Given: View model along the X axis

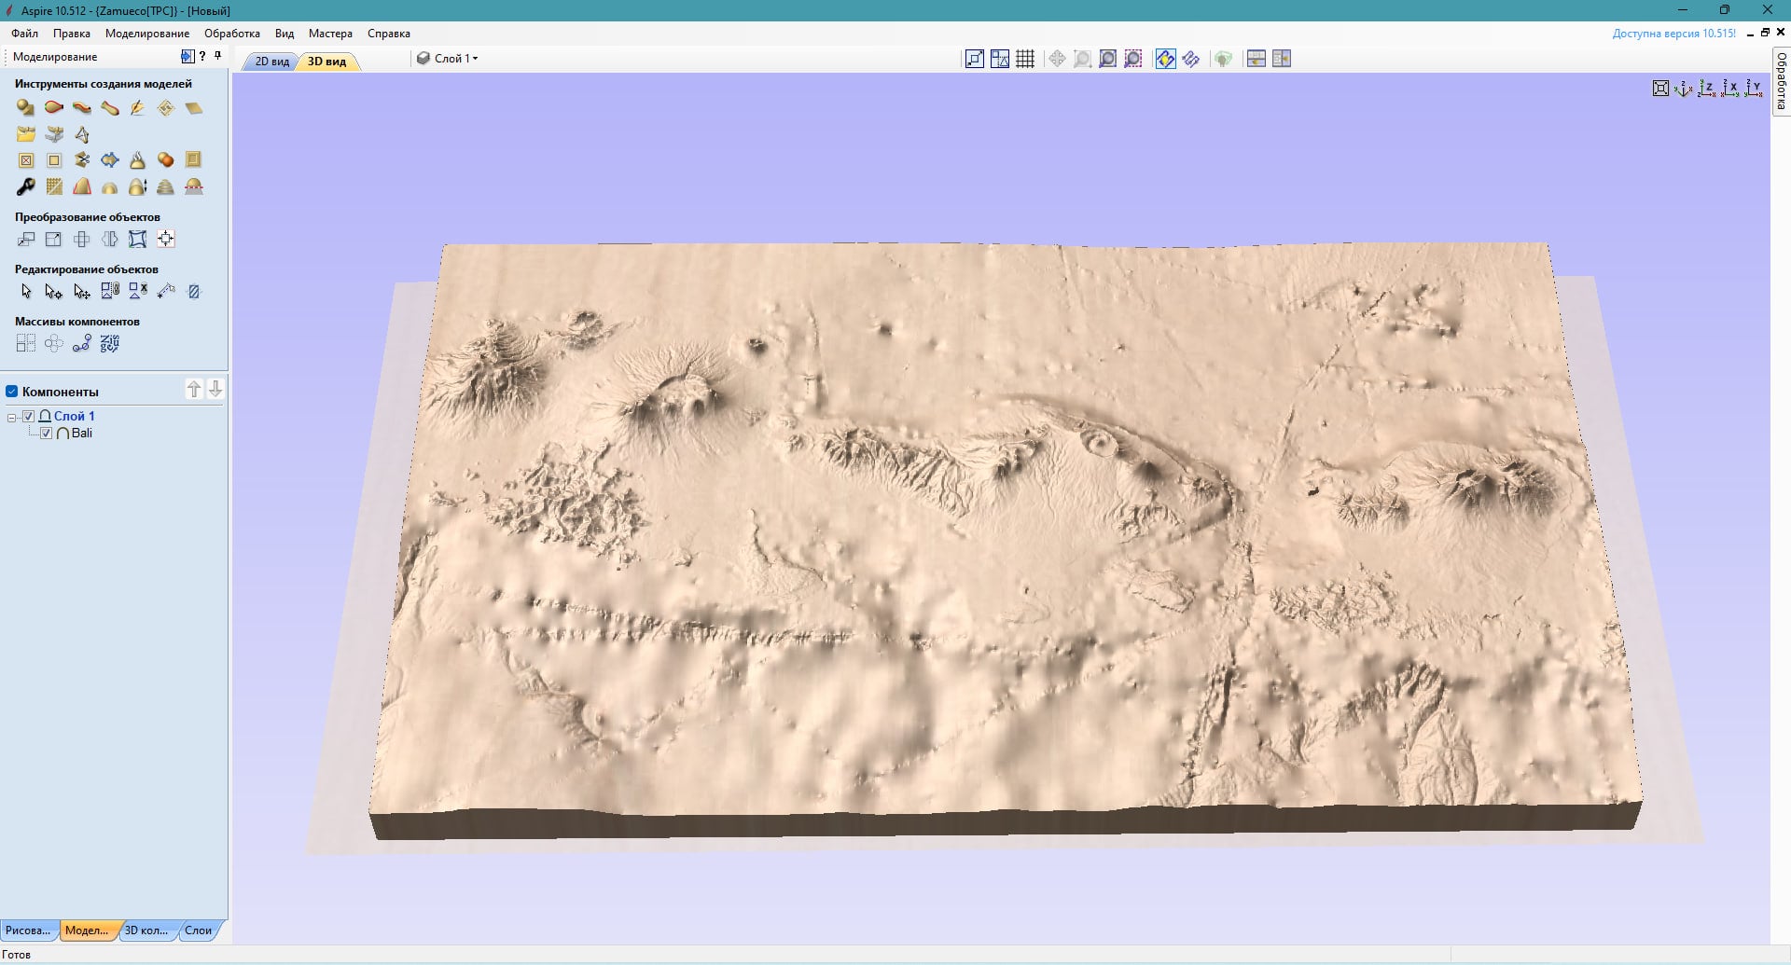Looking at the screenshot, I should tap(1729, 88).
